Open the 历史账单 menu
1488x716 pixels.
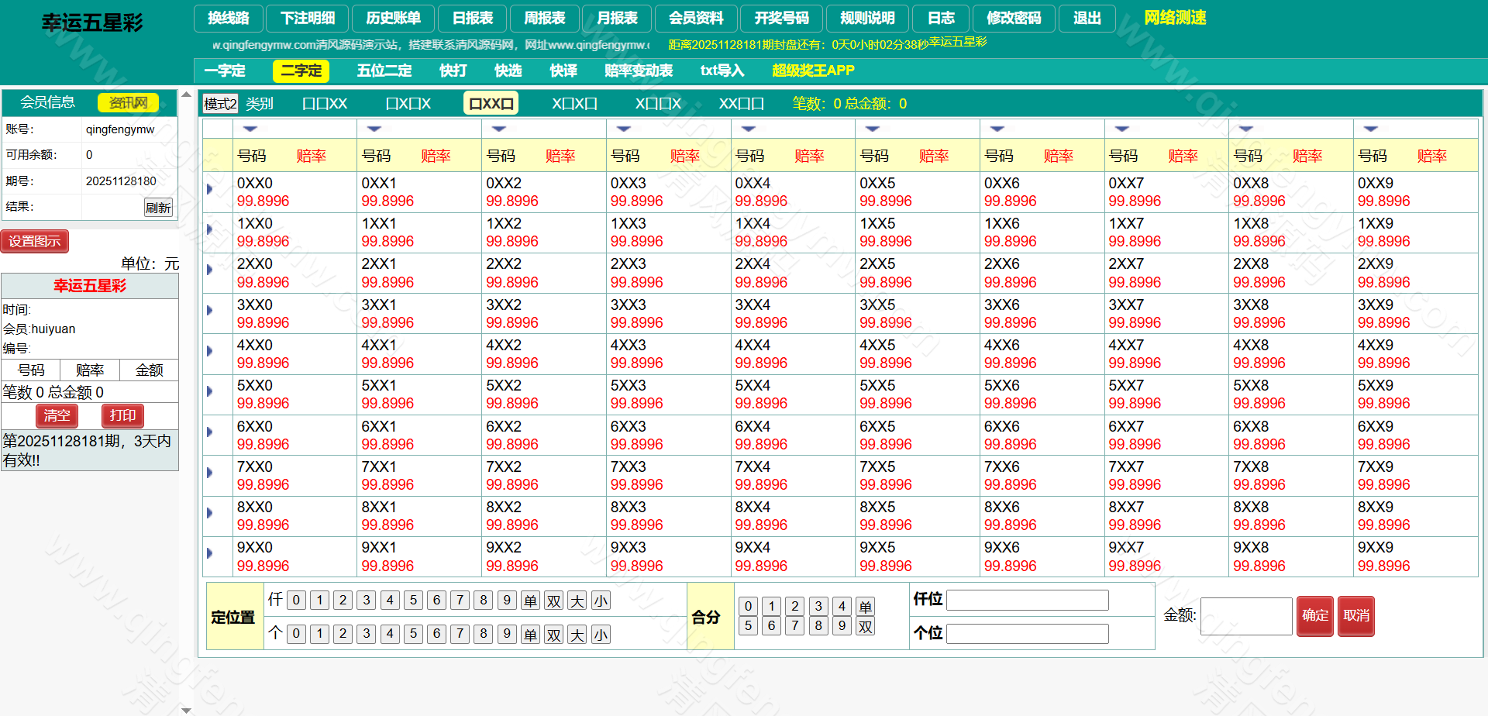393,18
